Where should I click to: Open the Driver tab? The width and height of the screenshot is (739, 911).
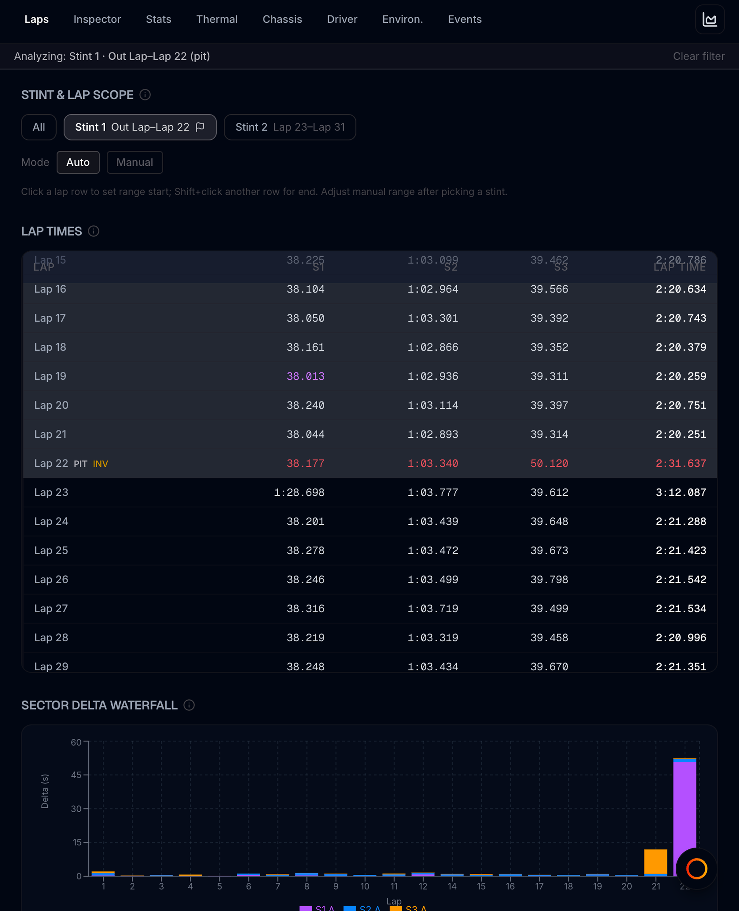coord(342,19)
